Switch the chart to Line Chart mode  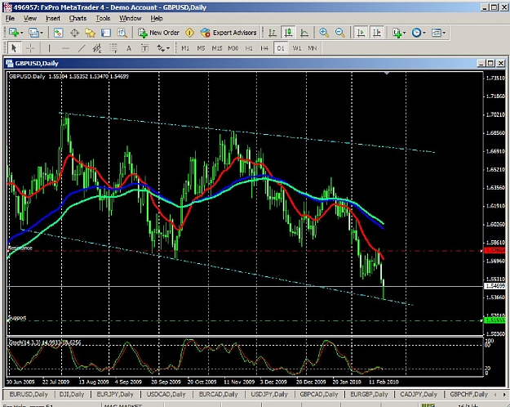[x=304, y=33]
